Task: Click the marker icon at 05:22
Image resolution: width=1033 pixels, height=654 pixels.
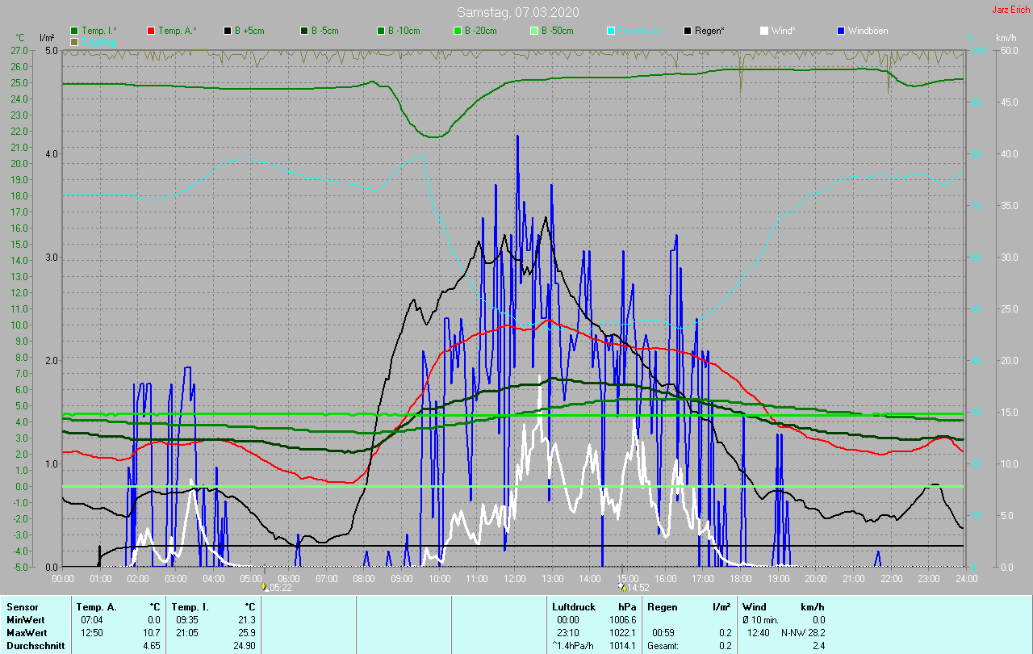Action: [264, 588]
